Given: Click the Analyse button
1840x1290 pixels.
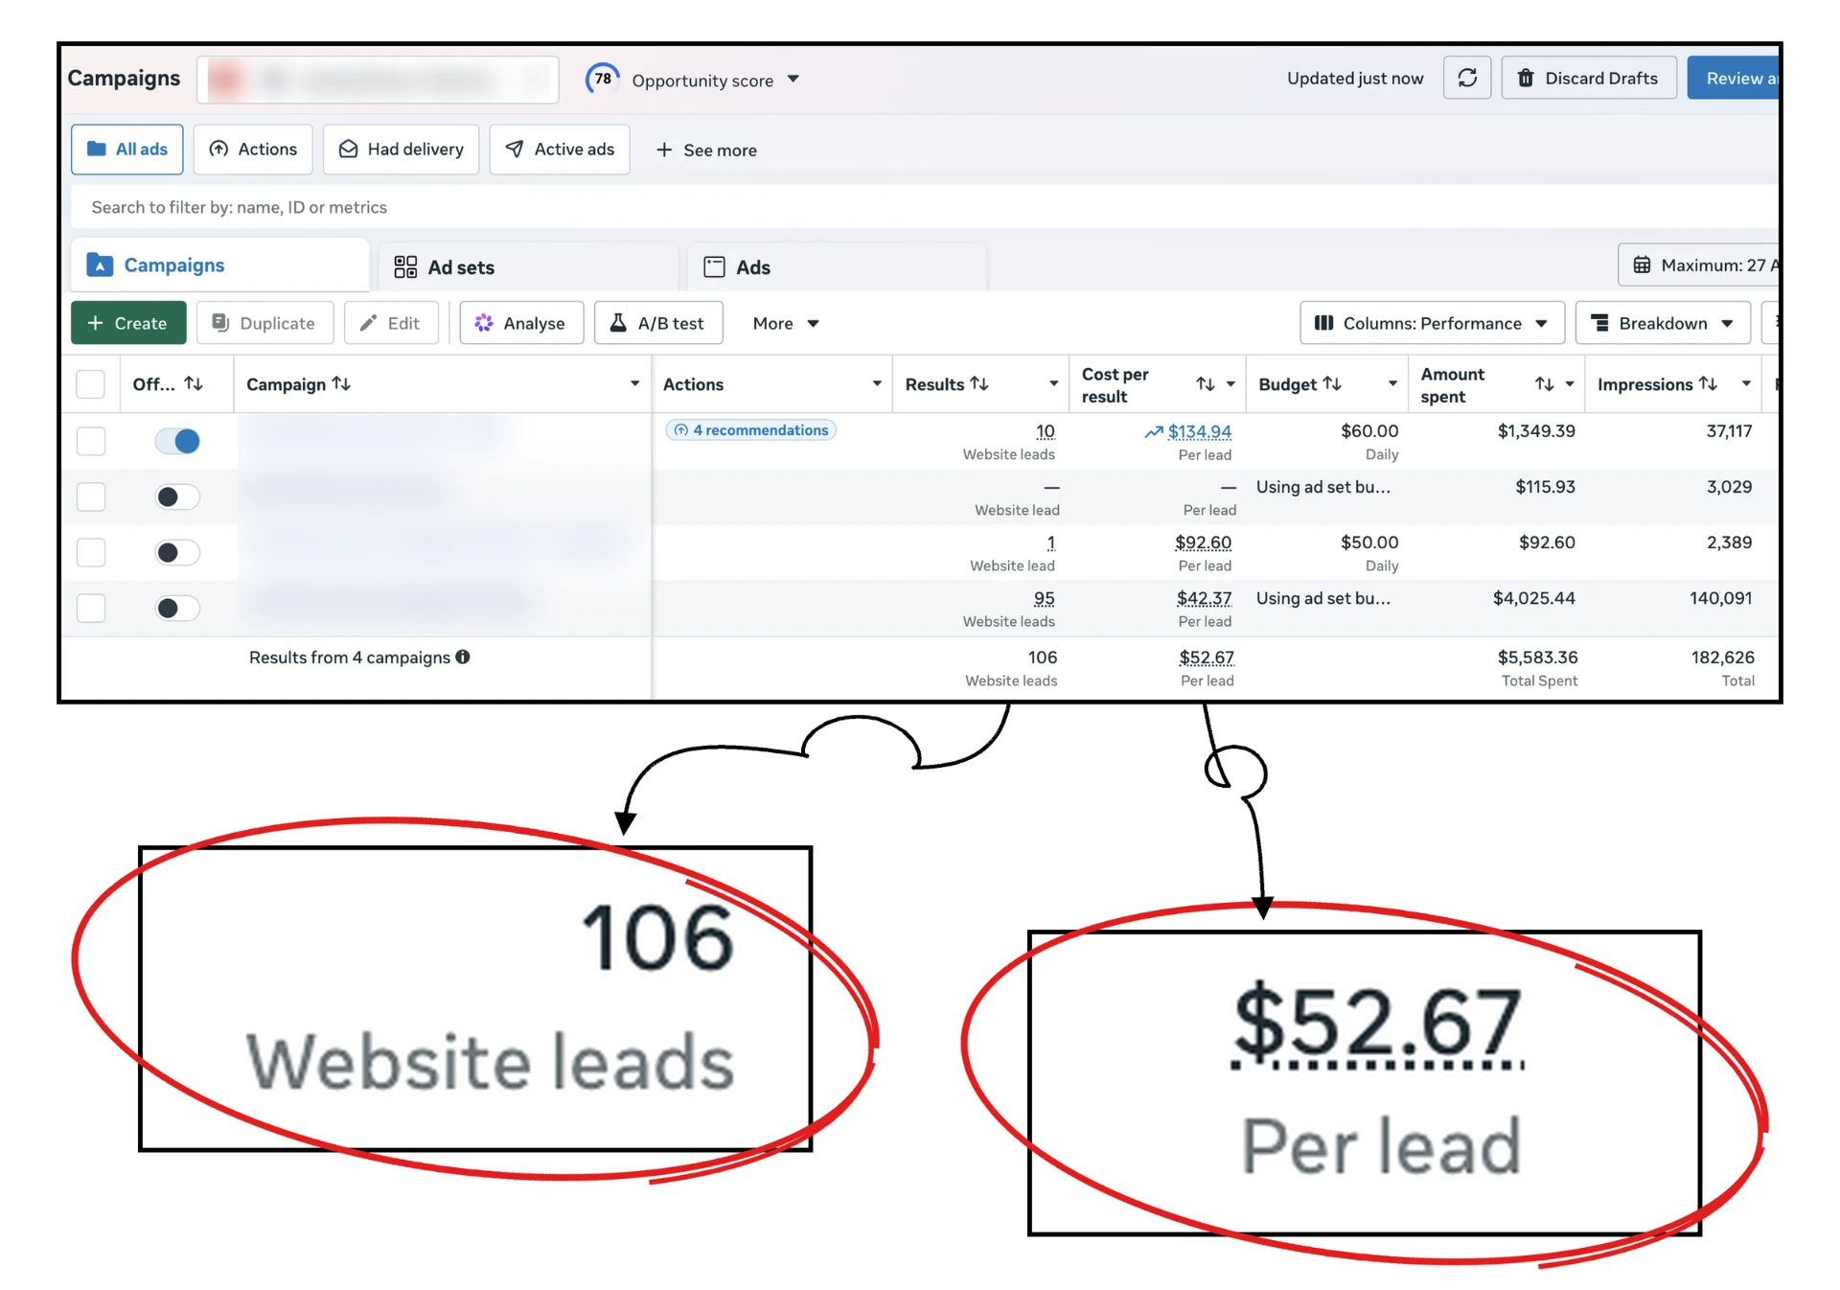Looking at the screenshot, I should [521, 323].
